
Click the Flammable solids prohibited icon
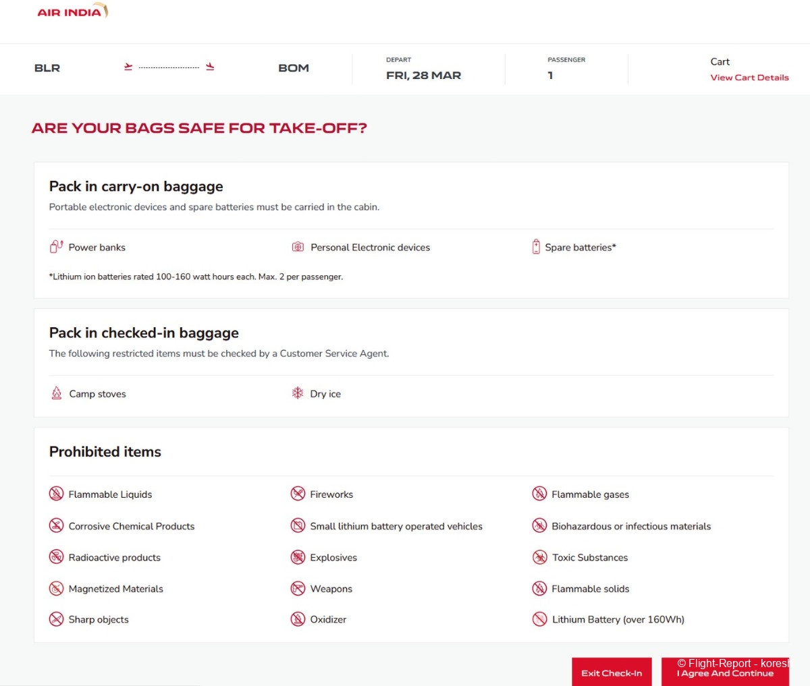click(539, 588)
